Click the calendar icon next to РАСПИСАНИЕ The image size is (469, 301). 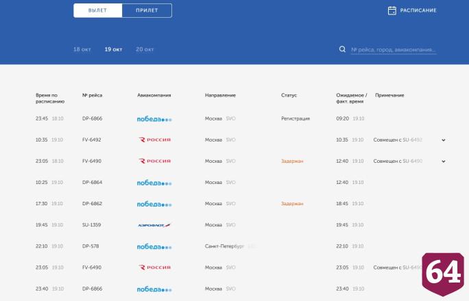pyautogui.click(x=392, y=10)
